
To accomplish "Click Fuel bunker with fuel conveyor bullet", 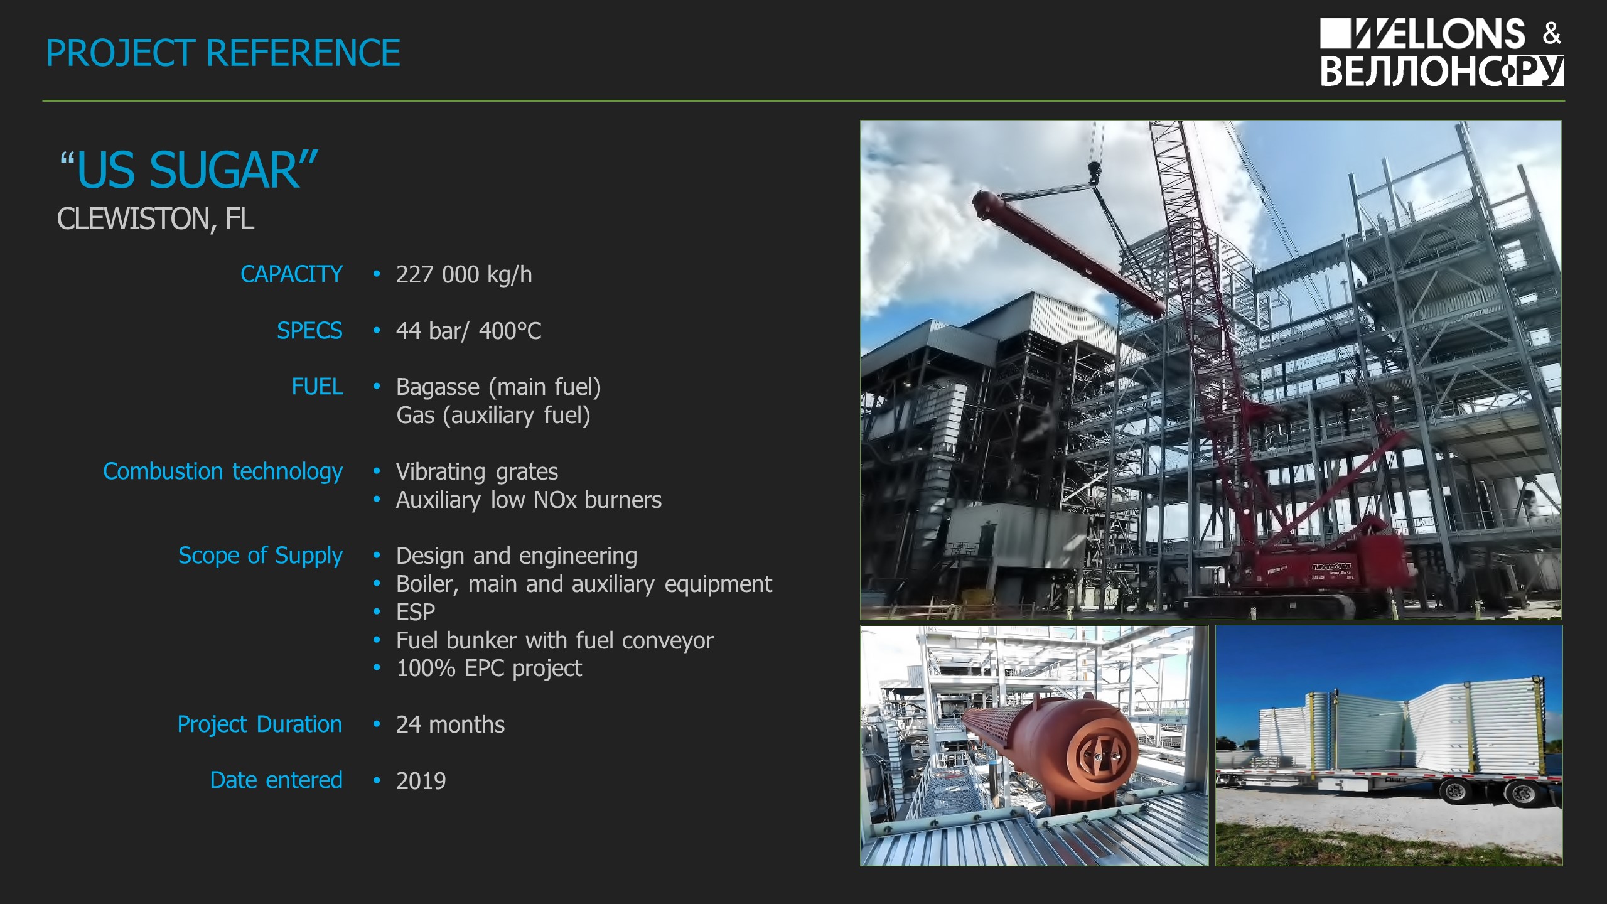I will 555,640.
